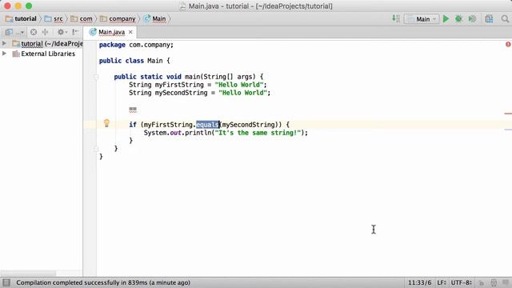The image size is (512, 288).
Task: Open the LF line separator selector
Action: pyautogui.click(x=442, y=282)
